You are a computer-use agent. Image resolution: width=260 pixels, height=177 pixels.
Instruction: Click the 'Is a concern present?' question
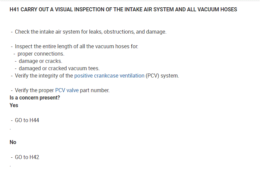click(x=35, y=98)
